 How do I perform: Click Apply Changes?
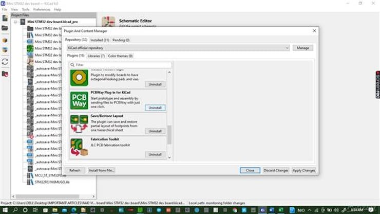(x=303, y=170)
